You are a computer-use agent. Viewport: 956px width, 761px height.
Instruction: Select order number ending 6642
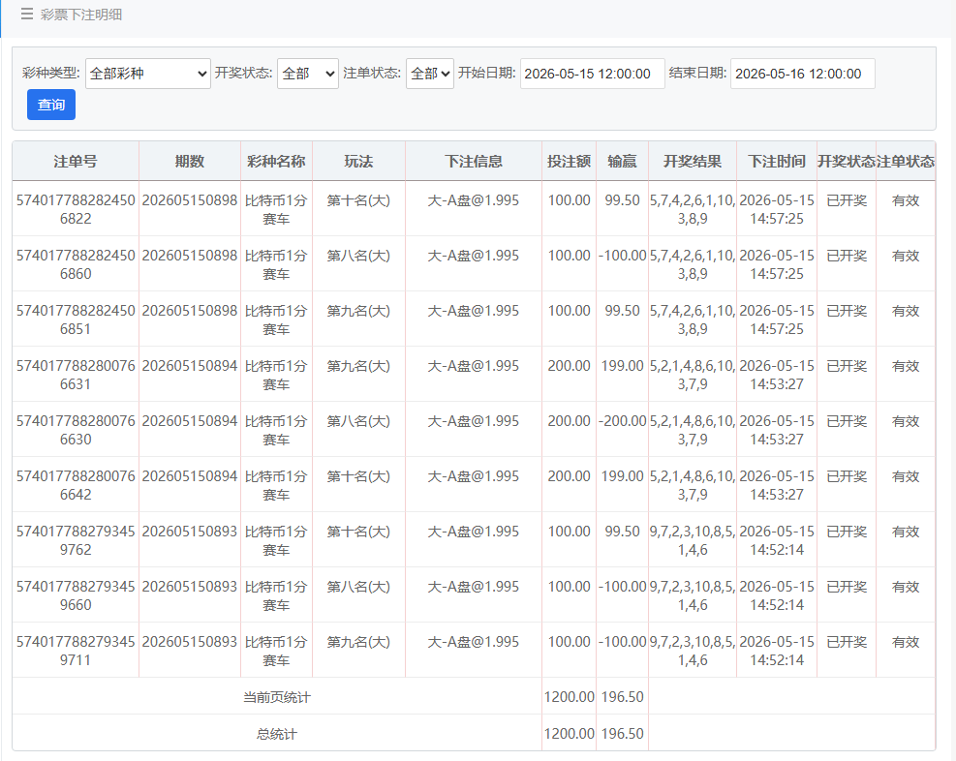(x=76, y=485)
